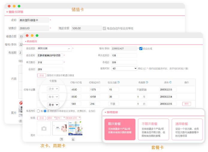Click 添加 button above card type table
208x152 pixels.
41,75
